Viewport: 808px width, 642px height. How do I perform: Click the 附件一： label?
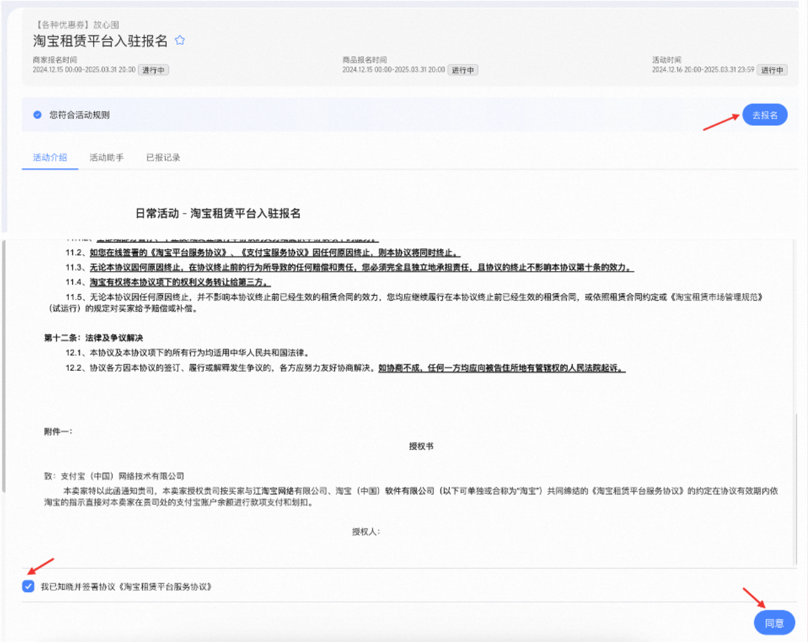(x=58, y=432)
